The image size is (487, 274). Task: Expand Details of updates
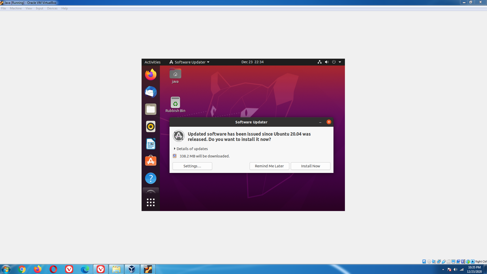click(191, 149)
